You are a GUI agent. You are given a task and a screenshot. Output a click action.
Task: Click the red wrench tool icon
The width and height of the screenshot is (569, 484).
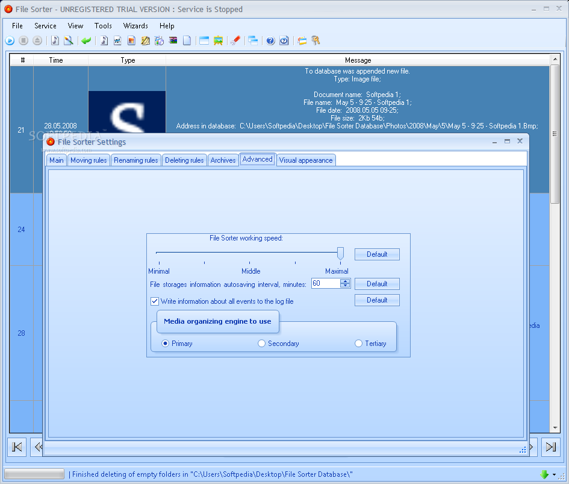[x=235, y=41]
